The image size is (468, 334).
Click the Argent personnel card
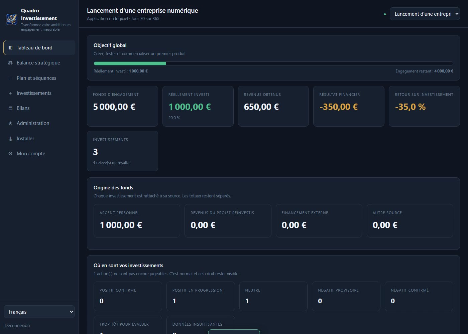click(x=137, y=221)
